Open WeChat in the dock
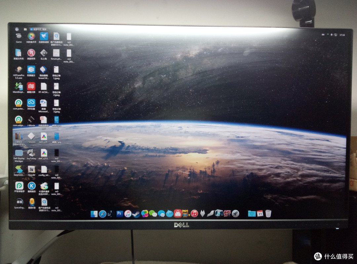 (153, 214)
